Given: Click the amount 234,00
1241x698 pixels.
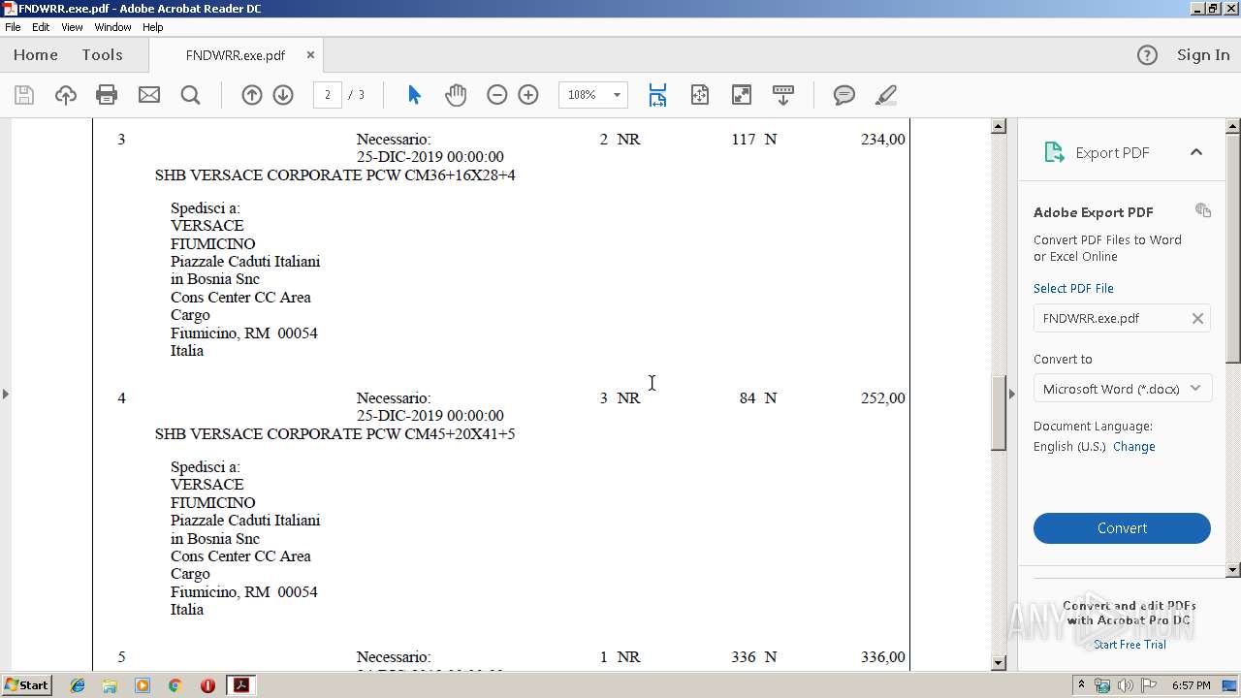Looking at the screenshot, I should (x=882, y=140).
